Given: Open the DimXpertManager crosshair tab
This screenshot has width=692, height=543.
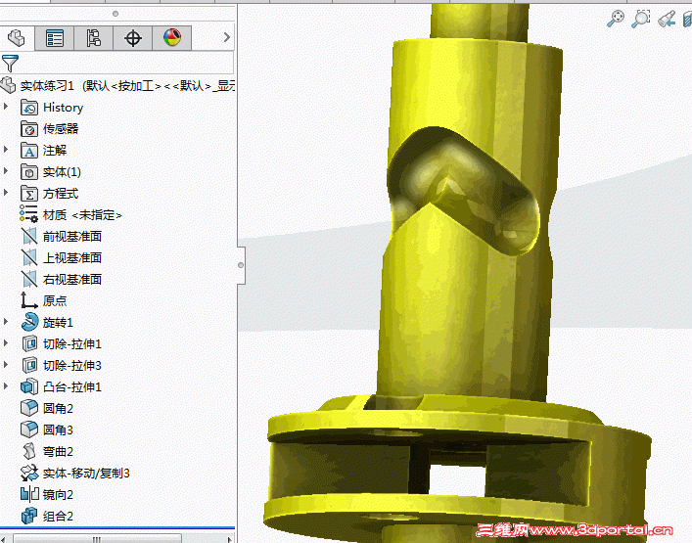Looking at the screenshot, I should click(133, 38).
